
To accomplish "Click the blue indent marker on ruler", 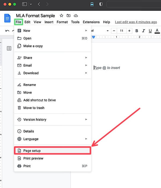I will point(94,37).
